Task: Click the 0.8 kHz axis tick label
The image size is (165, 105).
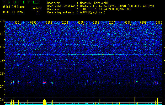Action: click(2, 73)
